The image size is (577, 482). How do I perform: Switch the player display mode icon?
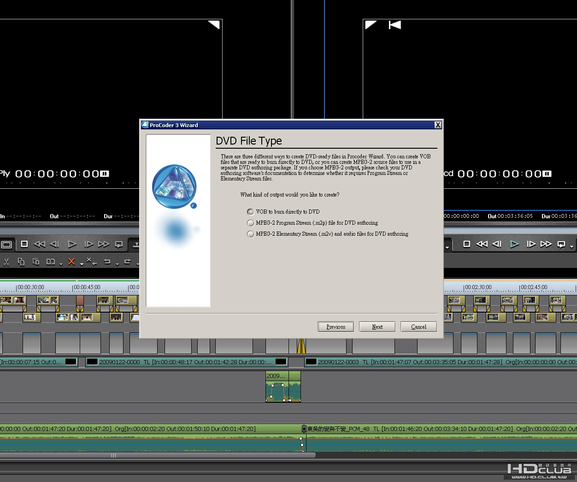(6, 244)
